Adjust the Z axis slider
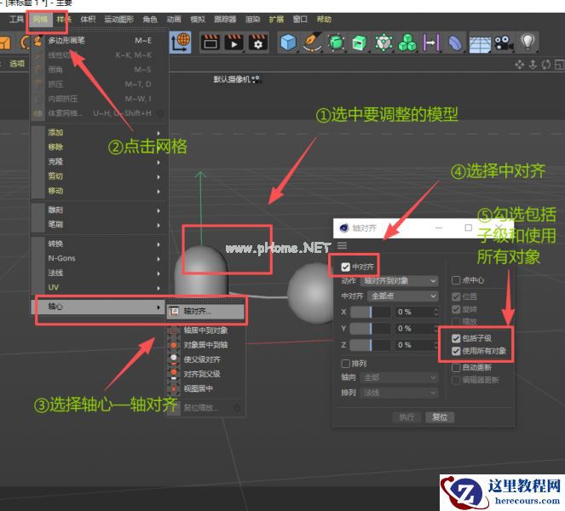The width and height of the screenshot is (565, 511). [371, 345]
